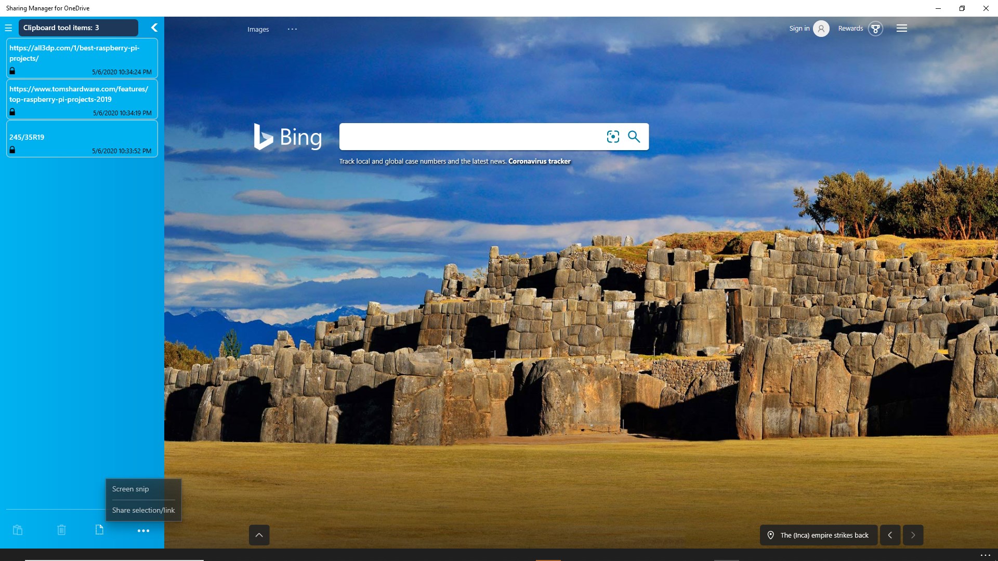Click the Bing search magnifier icon
Image resolution: width=998 pixels, height=561 pixels.
[634, 137]
